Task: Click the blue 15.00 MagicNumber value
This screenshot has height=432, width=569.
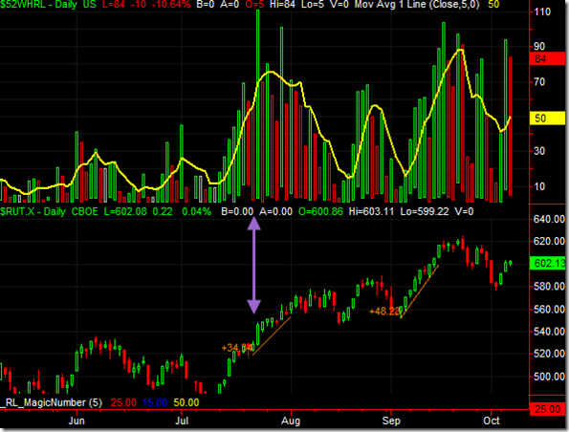Action: point(155,402)
